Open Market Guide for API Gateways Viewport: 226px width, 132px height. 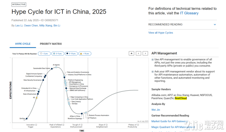(169, 121)
